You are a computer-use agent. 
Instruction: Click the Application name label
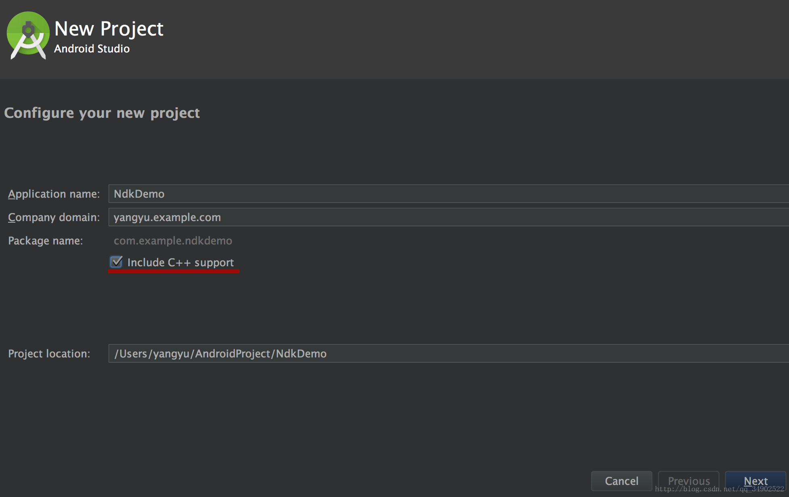pos(54,194)
